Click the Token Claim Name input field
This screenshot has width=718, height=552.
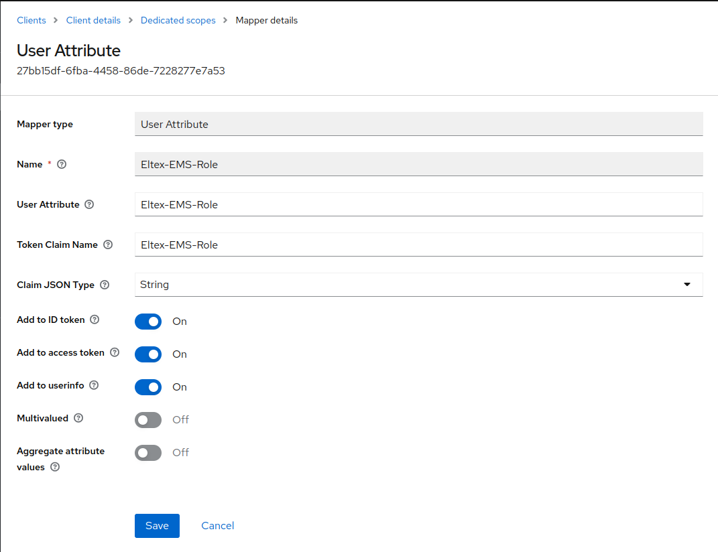coord(418,245)
